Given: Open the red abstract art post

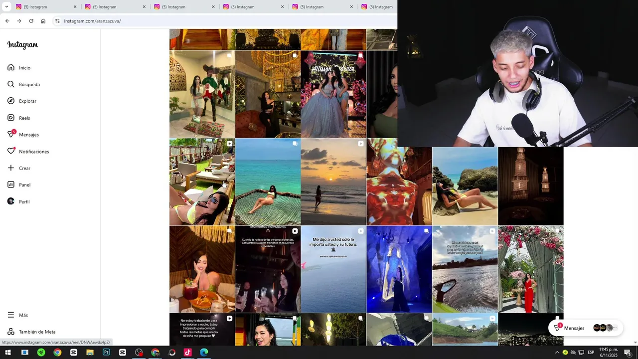Looking at the screenshot, I should click(x=399, y=185).
